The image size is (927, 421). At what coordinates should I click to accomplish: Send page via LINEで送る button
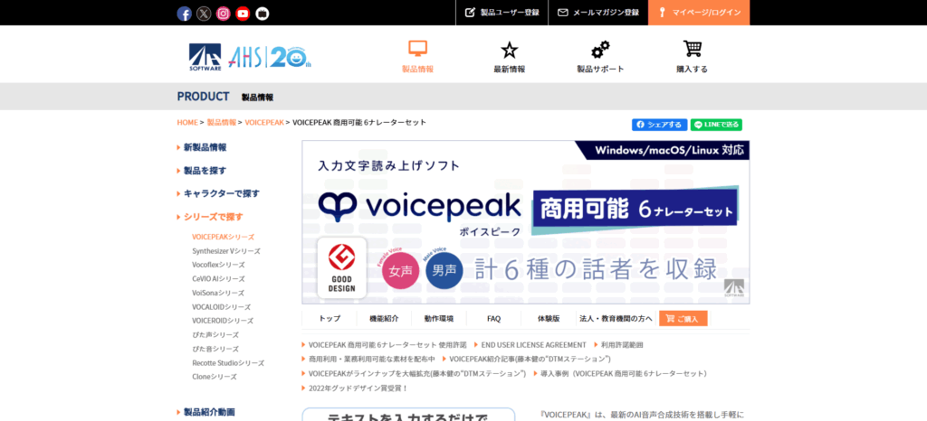[716, 125]
